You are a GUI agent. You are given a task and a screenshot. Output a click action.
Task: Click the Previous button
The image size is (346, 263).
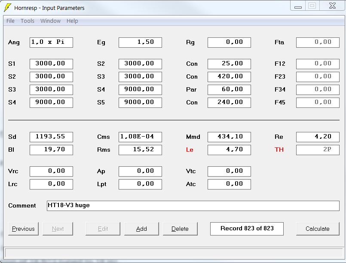23,229
